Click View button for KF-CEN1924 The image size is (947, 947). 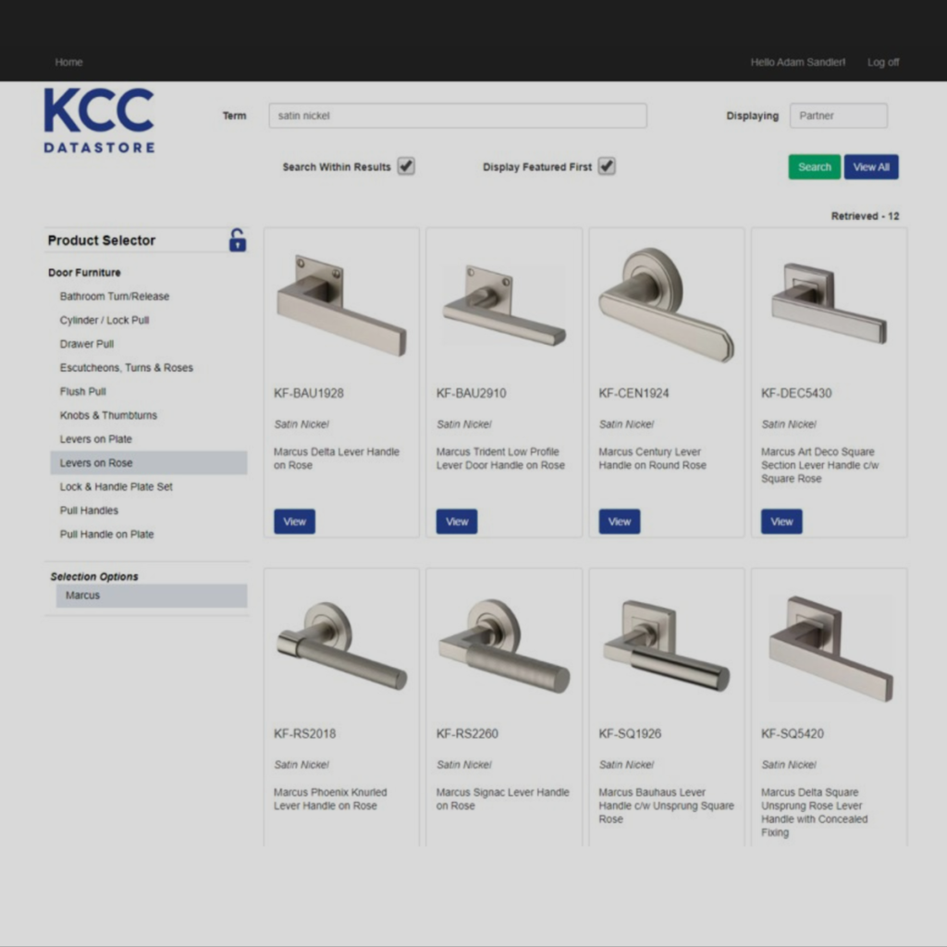tap(619, 522)
